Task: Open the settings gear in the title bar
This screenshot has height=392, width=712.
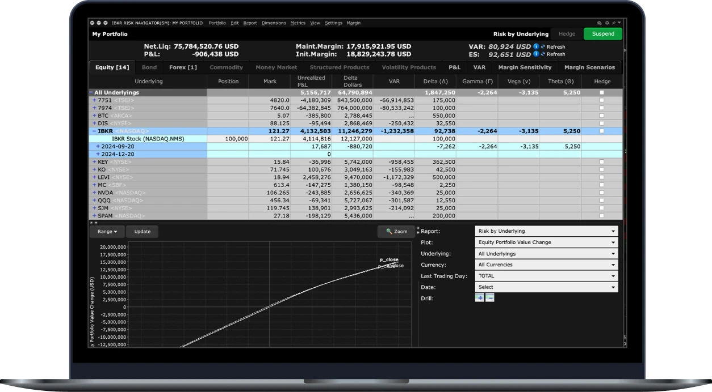Action: pos(607,23)
